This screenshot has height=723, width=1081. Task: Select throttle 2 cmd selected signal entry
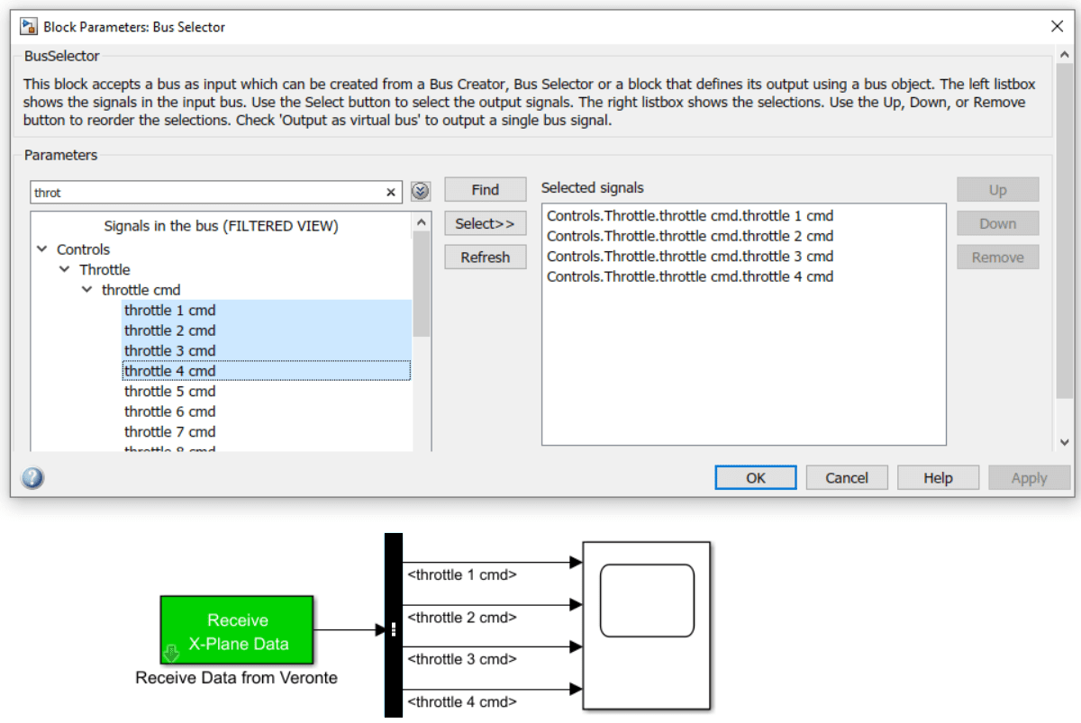(x=690, y=236)
